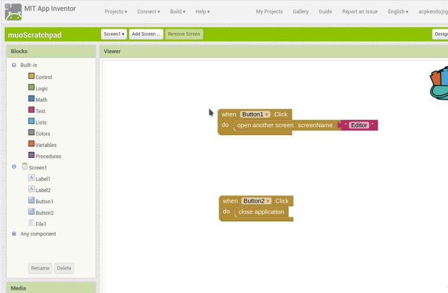Click the Label1 component icon
The image size is (448, 293).
31,177
